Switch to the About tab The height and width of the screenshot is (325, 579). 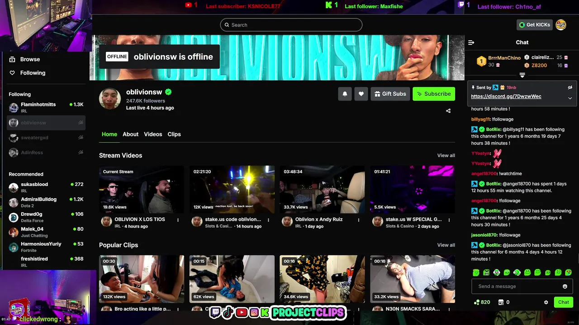click(x=130, y=134)
